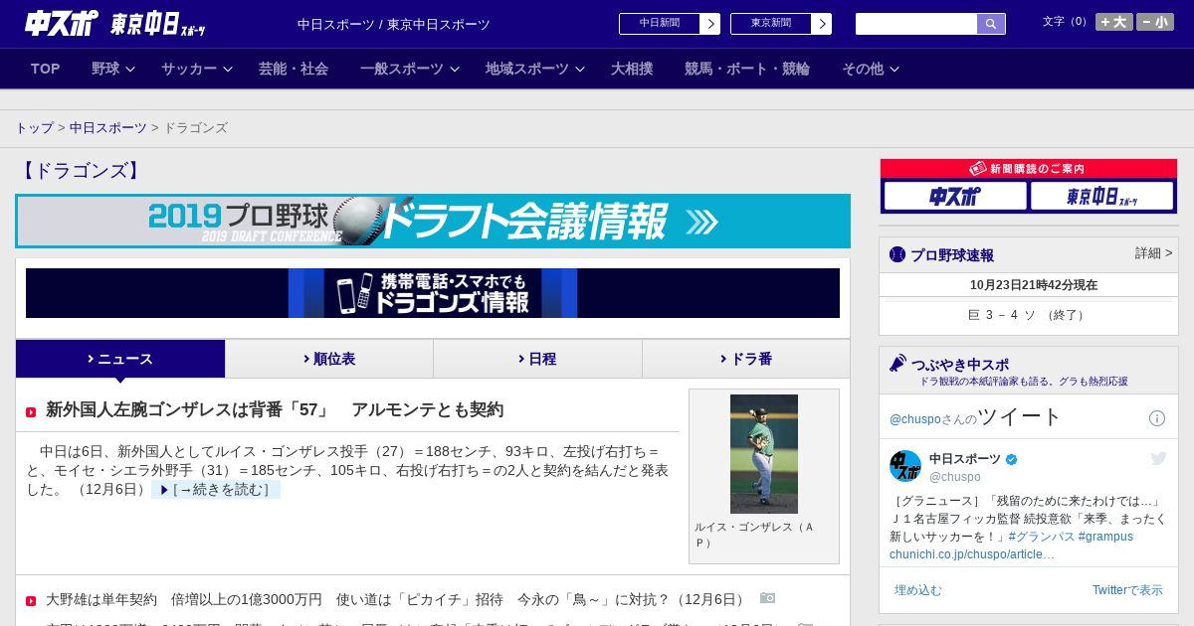Expand the その他 dropdown menu

point(871,69)
